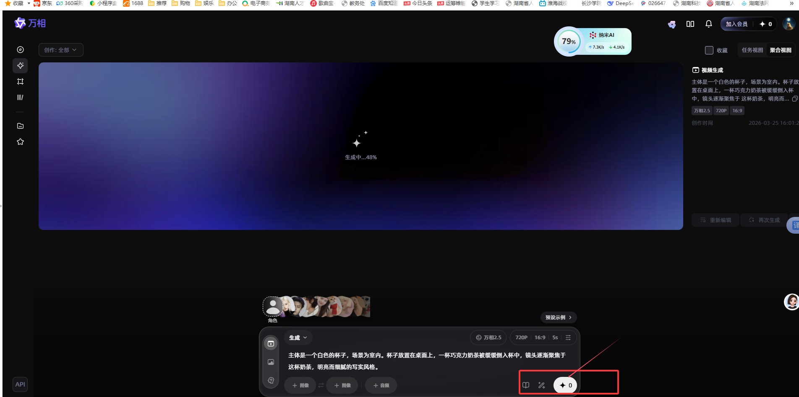The image size is (799, 397).
Task: Select image generation mode icon
Action: point(271,362)
